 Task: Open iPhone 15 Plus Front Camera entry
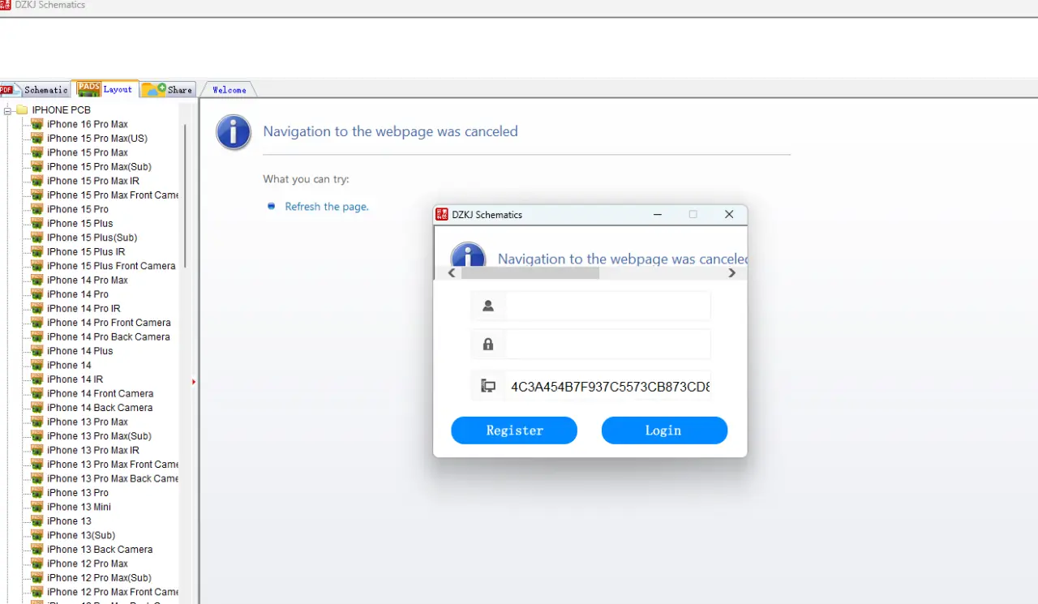pos(111,266)
